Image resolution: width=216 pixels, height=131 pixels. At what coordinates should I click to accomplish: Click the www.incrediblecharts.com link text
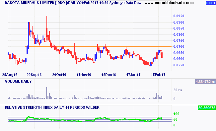click(169, 3)
